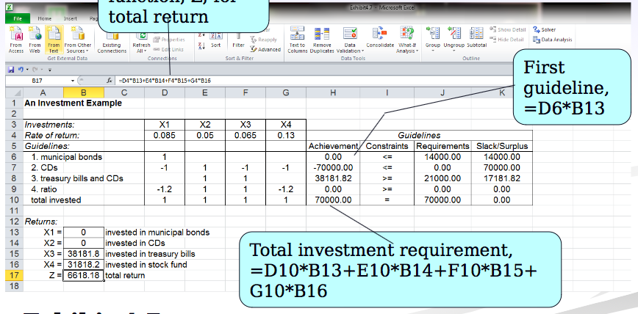
Task: Select the 0.085 rate of return cell
Action: point(165,136)
